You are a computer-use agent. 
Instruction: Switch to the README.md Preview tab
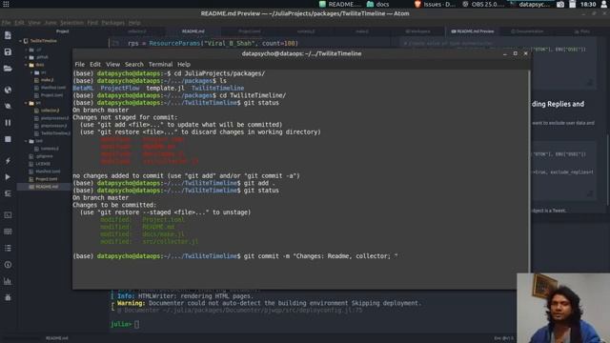[473, 31]
